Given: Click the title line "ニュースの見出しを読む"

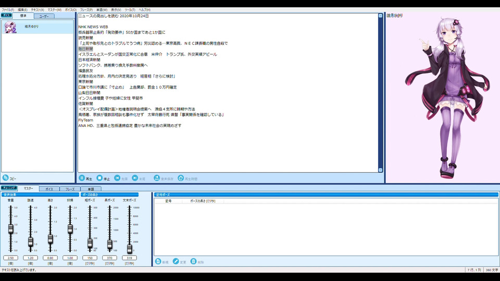Looking at the screenshot, I should [x=114, y=16].
